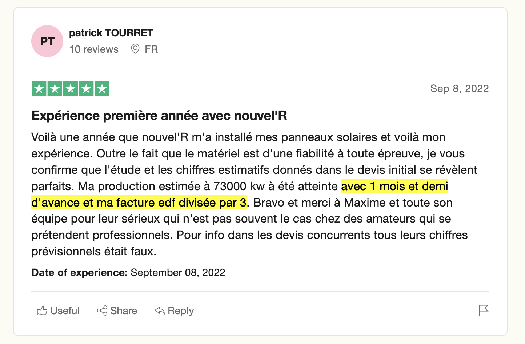
Task: Open the review title Expérience première année avec nouvel'R
Action: tap(159, 115)
